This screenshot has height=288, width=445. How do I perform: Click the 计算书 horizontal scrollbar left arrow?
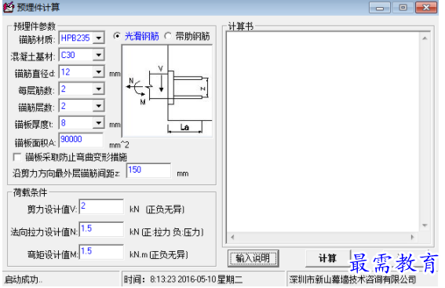coord(232,237)
